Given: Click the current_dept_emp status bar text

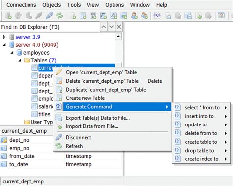Looking at the screenshot, I should (x=23, y=182).
